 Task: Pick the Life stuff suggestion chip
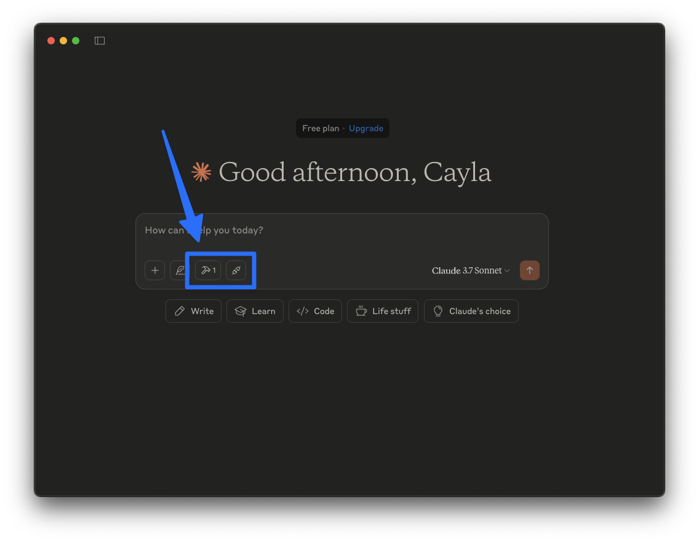pos(383,311)
